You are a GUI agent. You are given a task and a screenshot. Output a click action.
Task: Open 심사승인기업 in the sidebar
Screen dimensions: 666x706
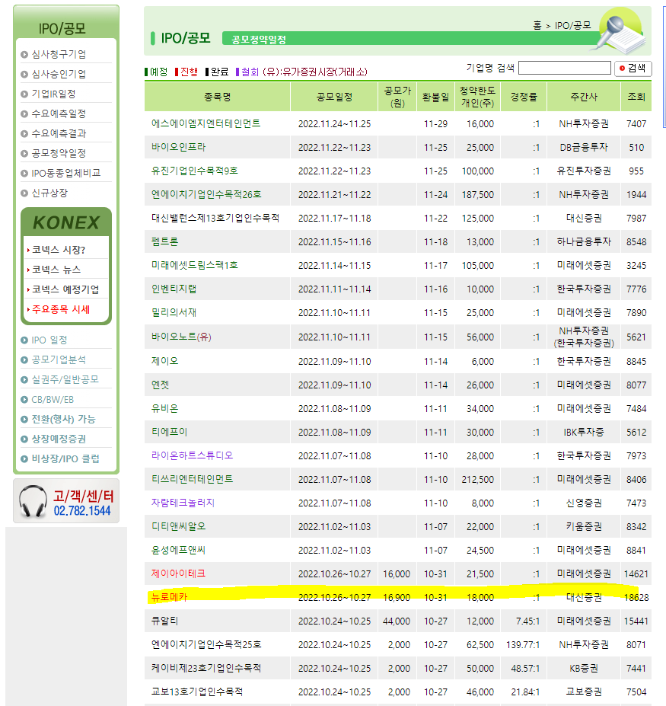coord(59,75)
